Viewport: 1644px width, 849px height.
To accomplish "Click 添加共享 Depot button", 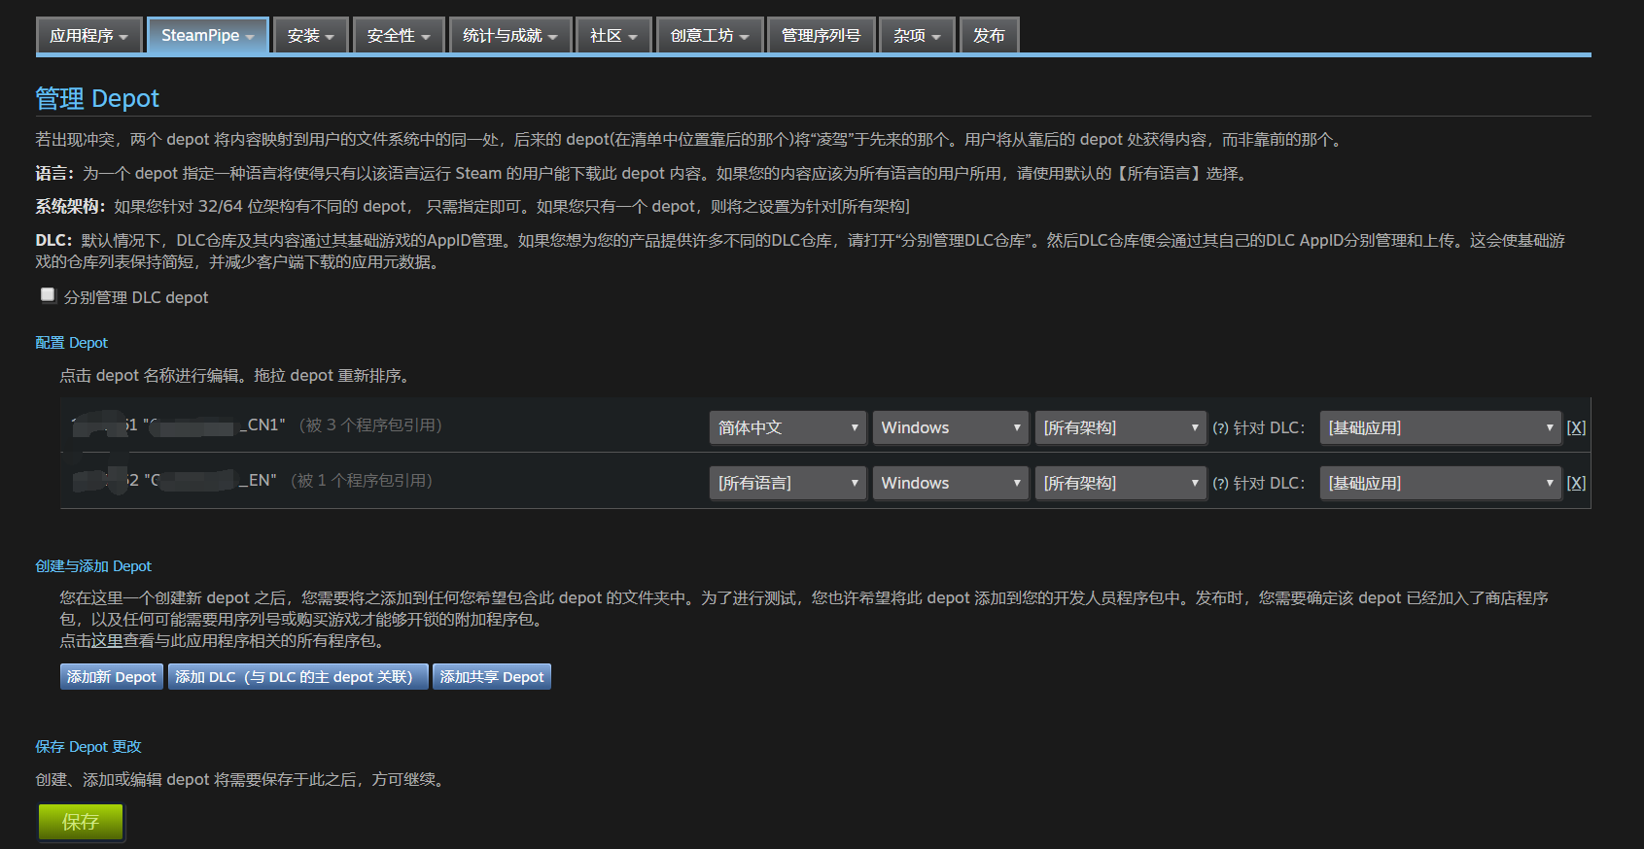I will pyautogui.click(x=492, y=677).
